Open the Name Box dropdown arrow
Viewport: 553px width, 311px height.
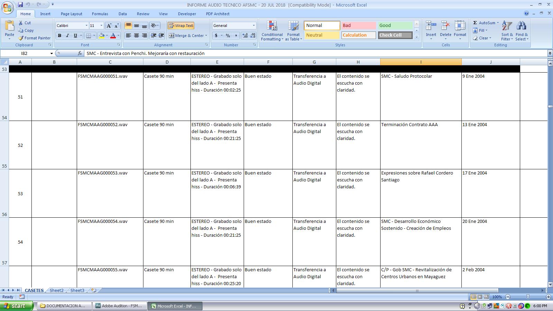tap(51, 54)
